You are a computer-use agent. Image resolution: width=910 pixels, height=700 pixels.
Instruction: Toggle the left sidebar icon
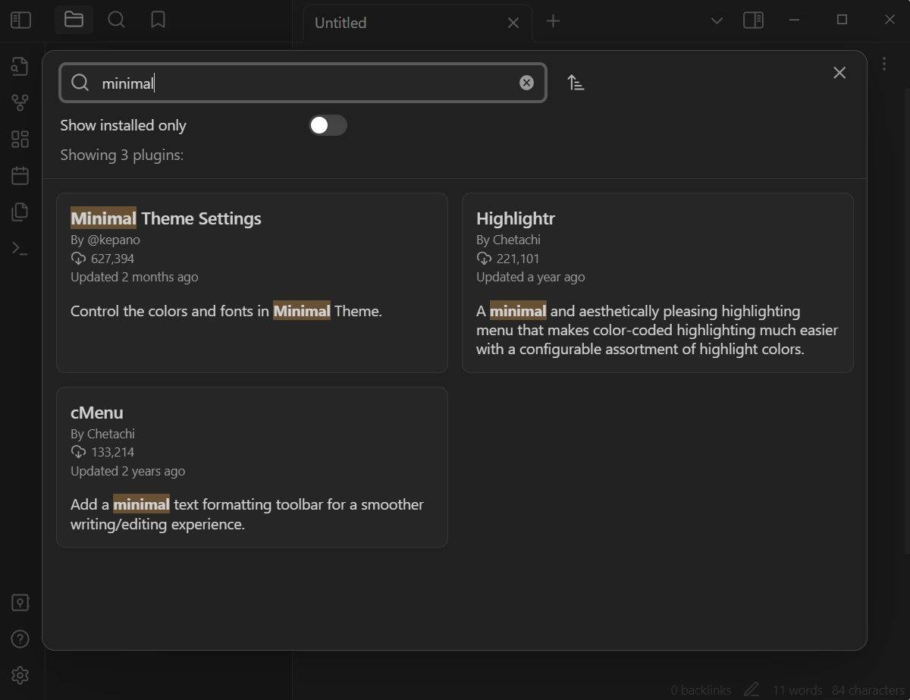tap(20, 20)
